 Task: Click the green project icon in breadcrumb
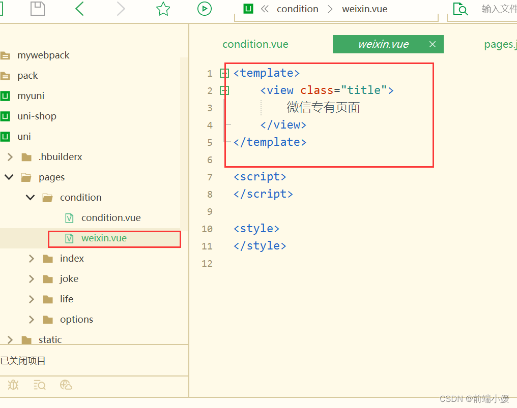click(x=248, y=9)
